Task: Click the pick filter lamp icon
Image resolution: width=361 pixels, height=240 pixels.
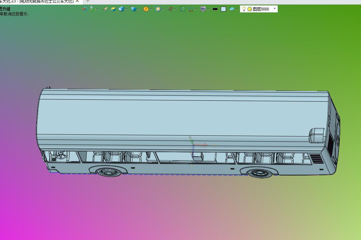Action: (x=92, y=9)
